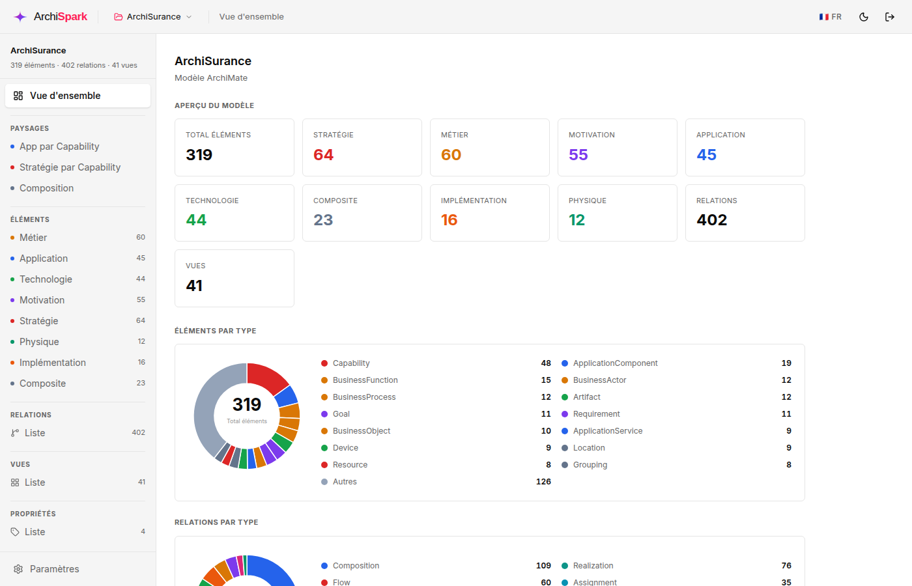Select Métier in the elements list
This screenshot has height=586, width=912.
click(x=78, y=238)
